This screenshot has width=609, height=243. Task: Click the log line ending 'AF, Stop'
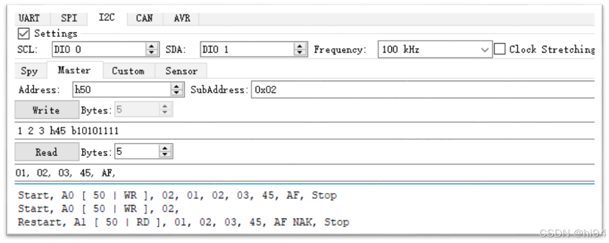coord(178,195)
